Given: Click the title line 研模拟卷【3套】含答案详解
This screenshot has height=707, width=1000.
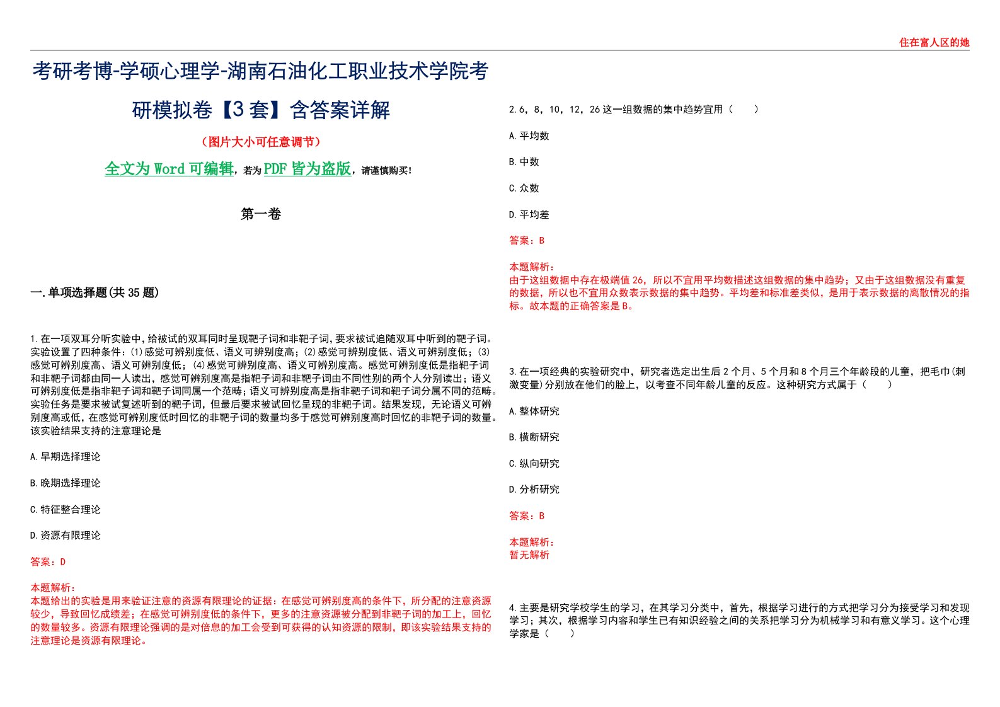Looking at the screenshot, I should [261, 110].
